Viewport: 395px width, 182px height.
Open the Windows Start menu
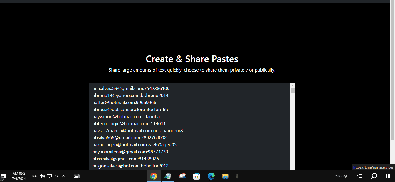388,176
